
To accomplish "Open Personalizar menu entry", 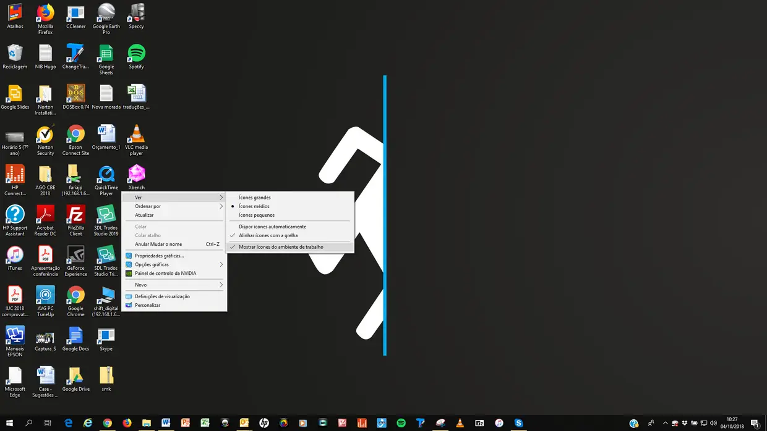I will (x=174, y=305).
